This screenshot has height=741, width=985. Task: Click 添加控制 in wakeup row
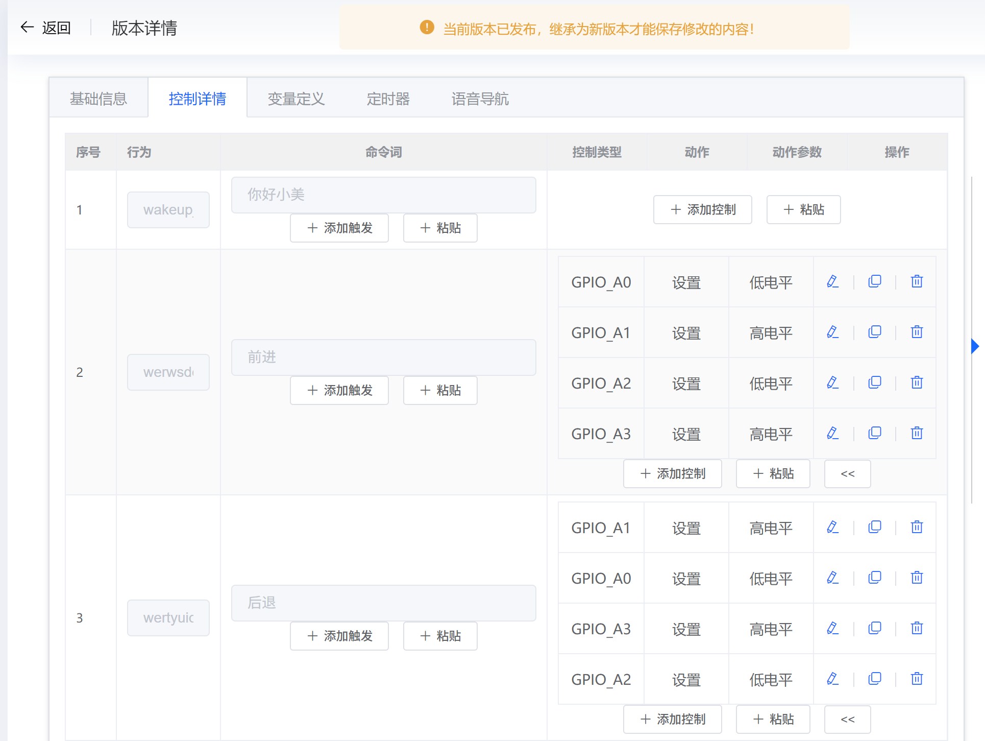(702, 209)
